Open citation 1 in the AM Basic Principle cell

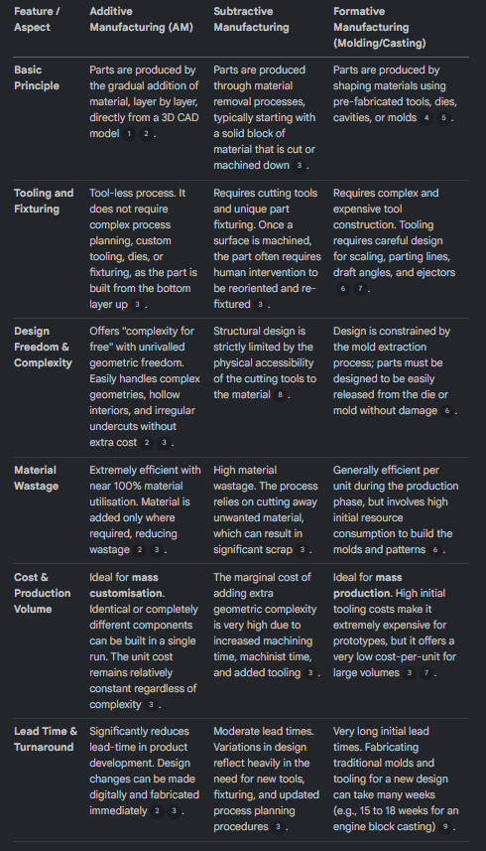[129, 134]
